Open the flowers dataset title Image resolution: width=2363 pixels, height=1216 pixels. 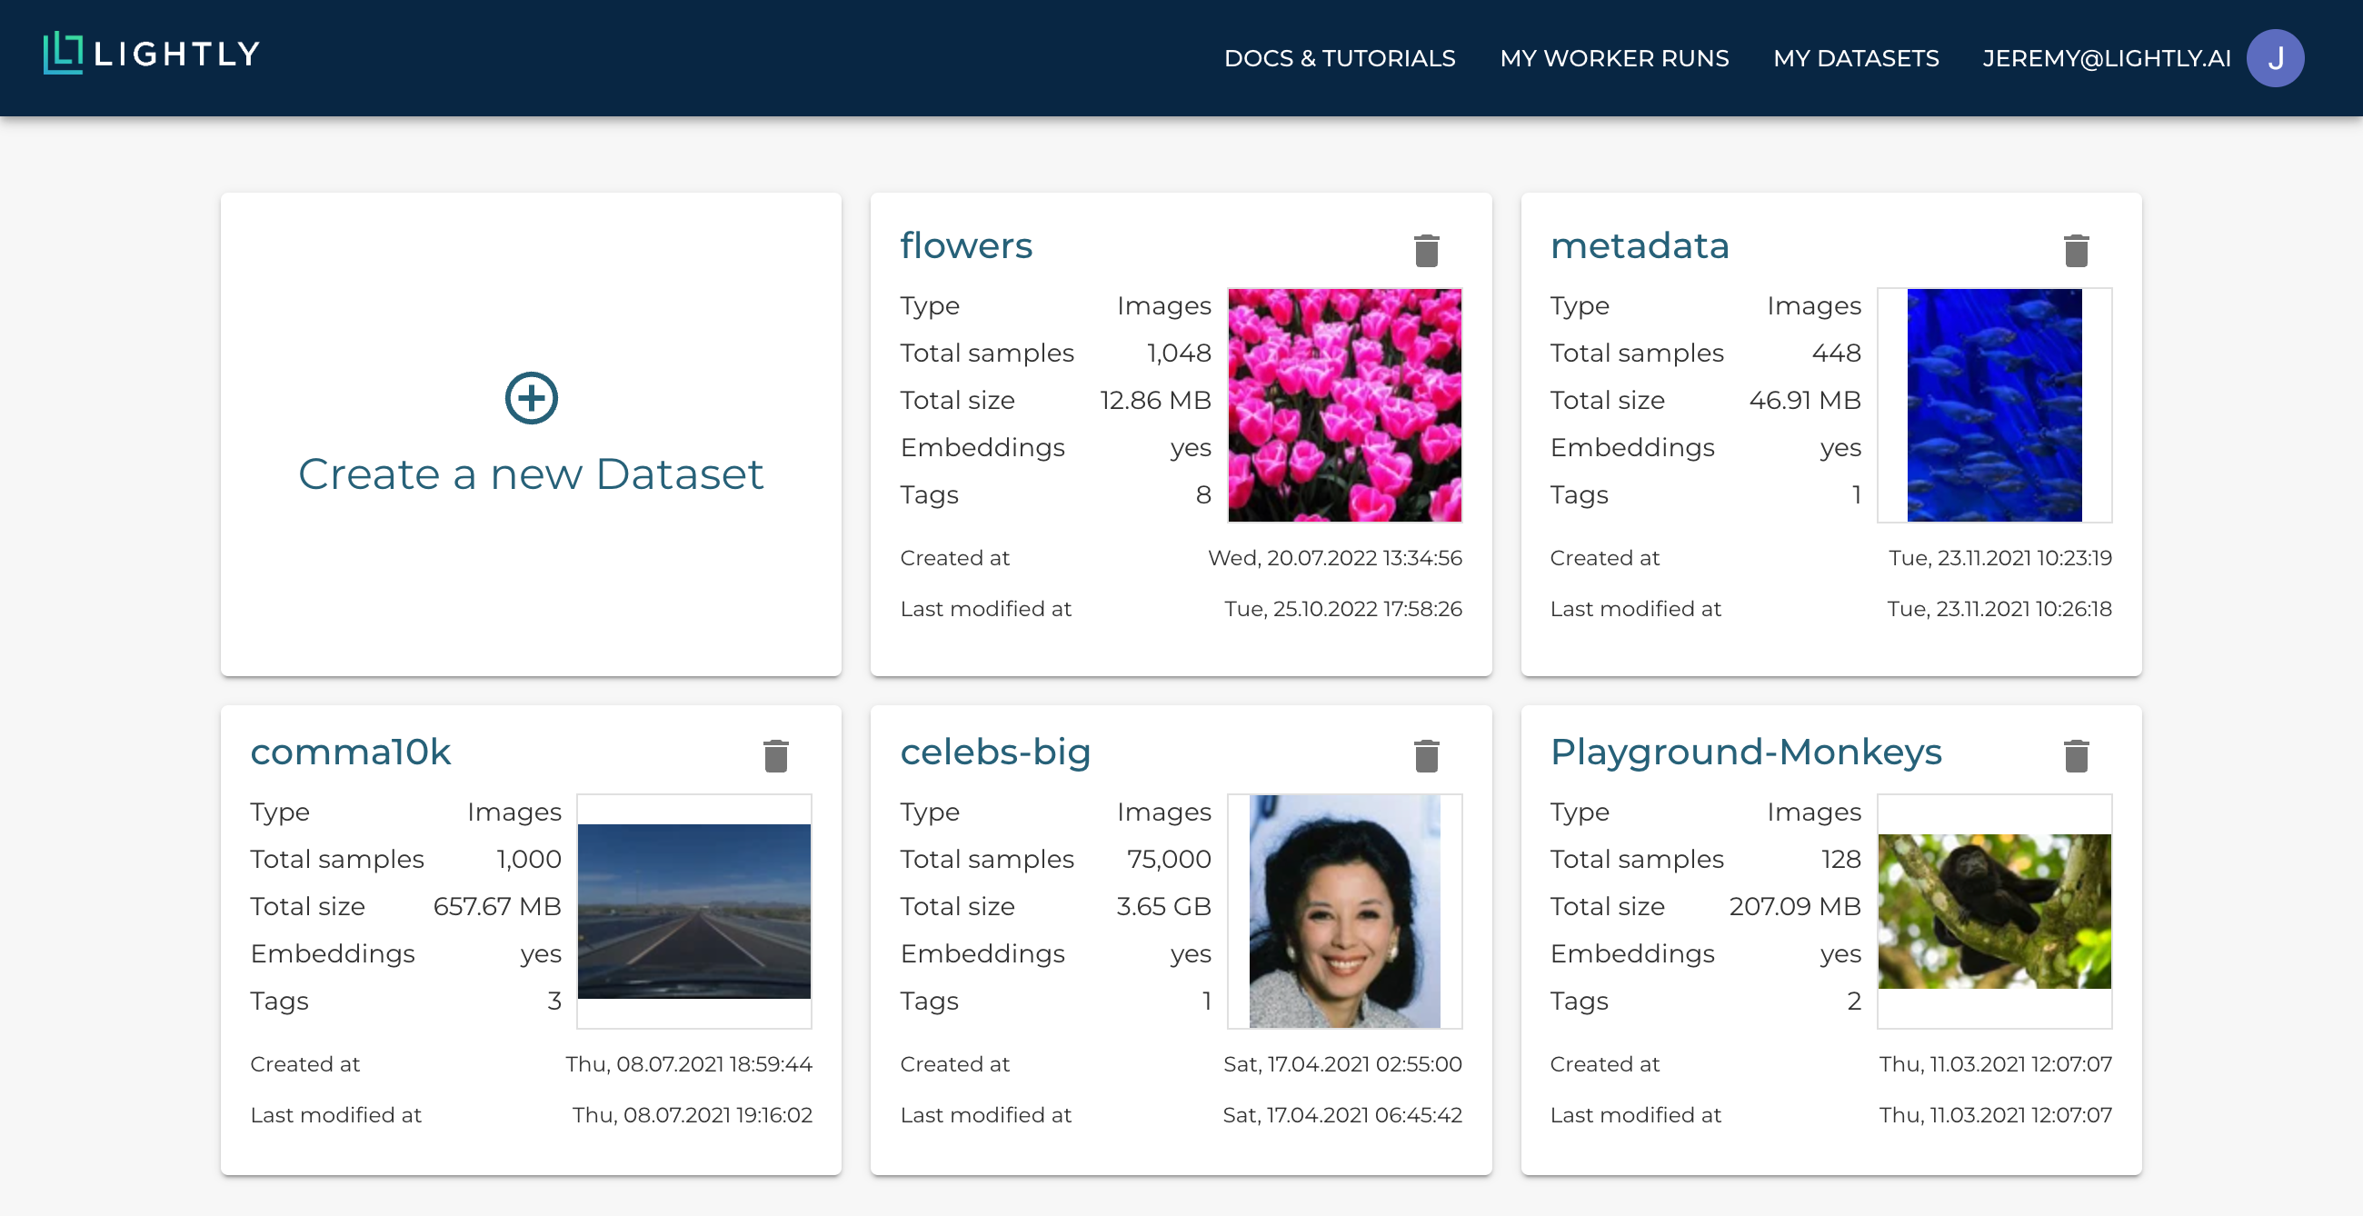[x=966, y=245]
